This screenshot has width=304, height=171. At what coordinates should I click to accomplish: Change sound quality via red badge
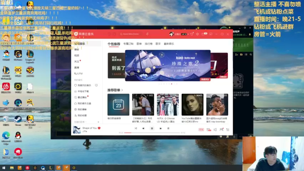(201, 130)
